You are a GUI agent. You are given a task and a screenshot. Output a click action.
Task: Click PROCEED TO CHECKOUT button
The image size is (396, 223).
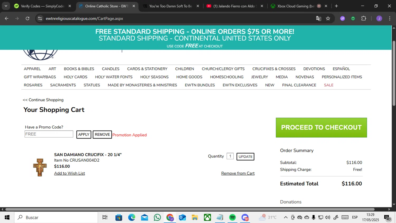pyautogui.click(x=321, y=127)
